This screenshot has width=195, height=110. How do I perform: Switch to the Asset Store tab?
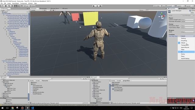[55, 9]
